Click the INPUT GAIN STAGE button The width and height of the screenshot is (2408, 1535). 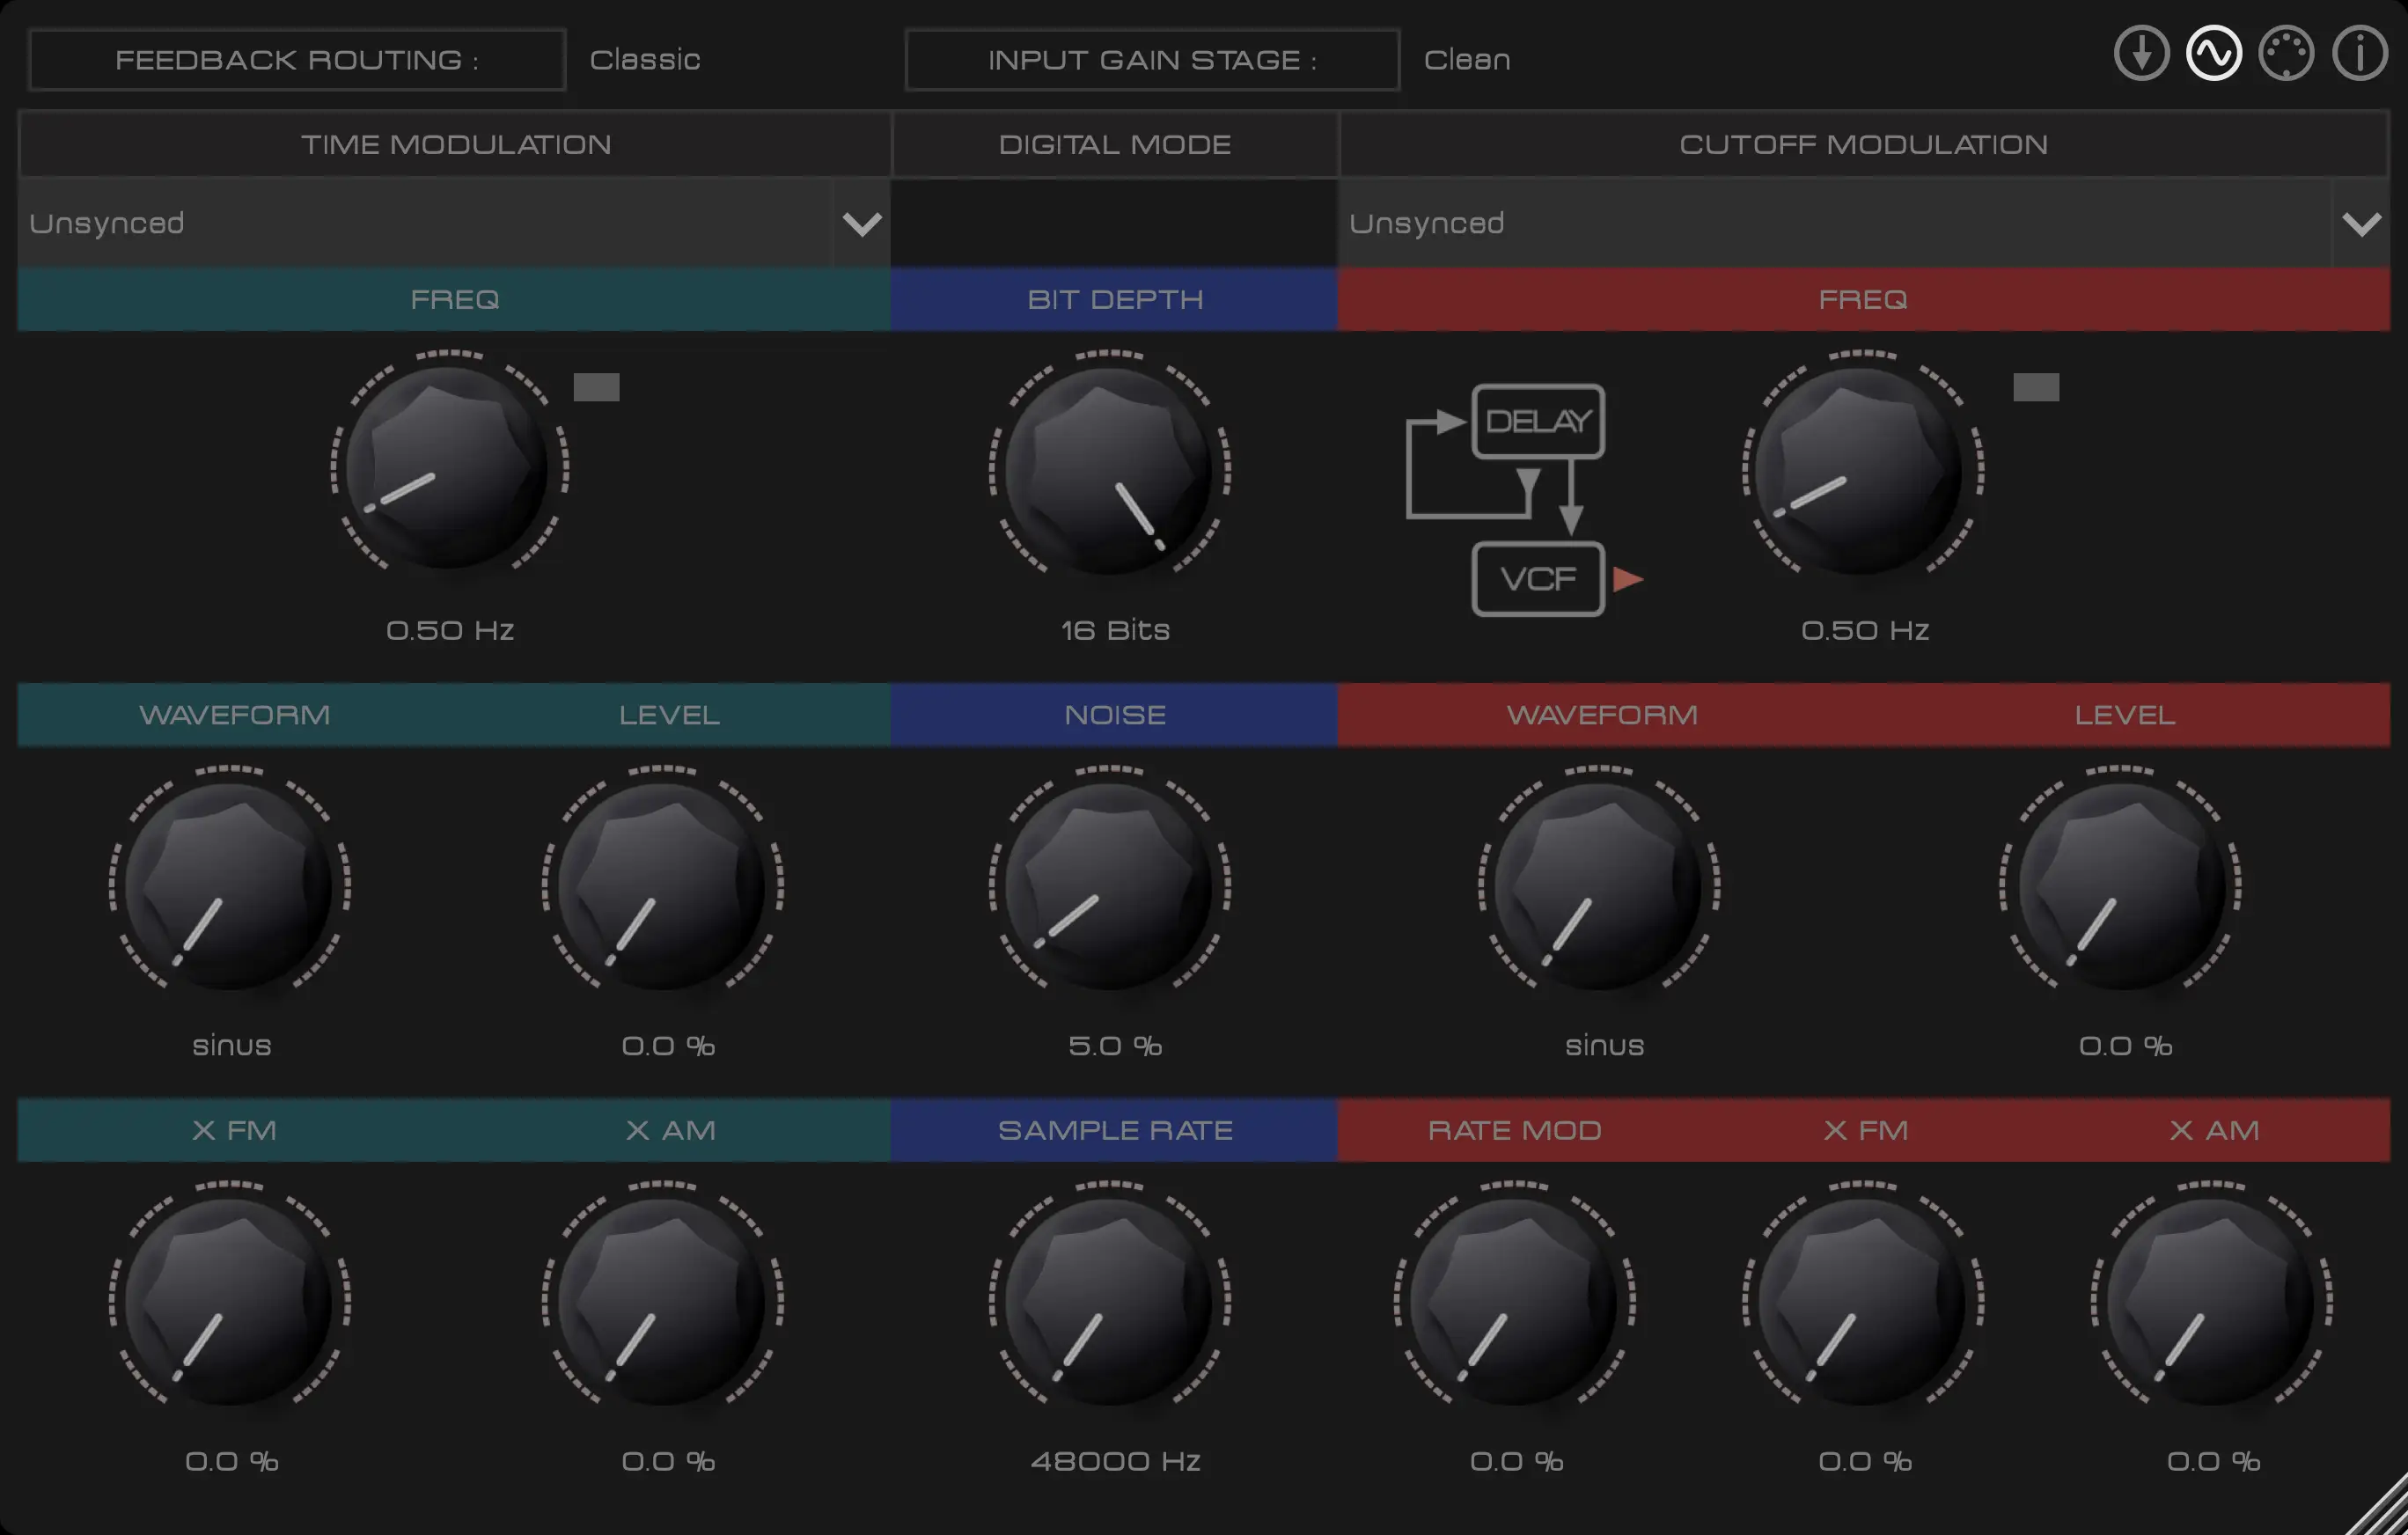pos(1152,60)
